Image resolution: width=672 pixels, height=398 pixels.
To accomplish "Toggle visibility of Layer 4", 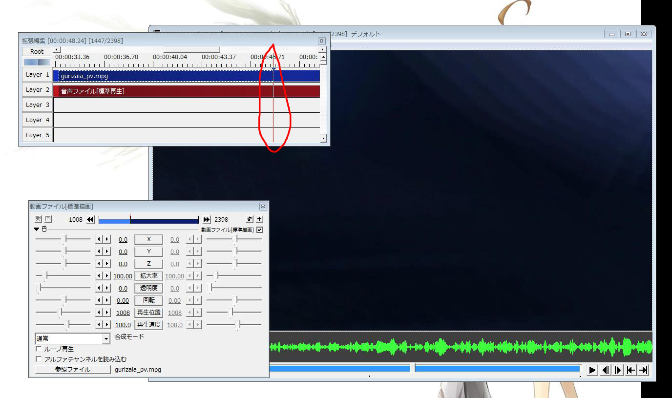I will [37, 120].
